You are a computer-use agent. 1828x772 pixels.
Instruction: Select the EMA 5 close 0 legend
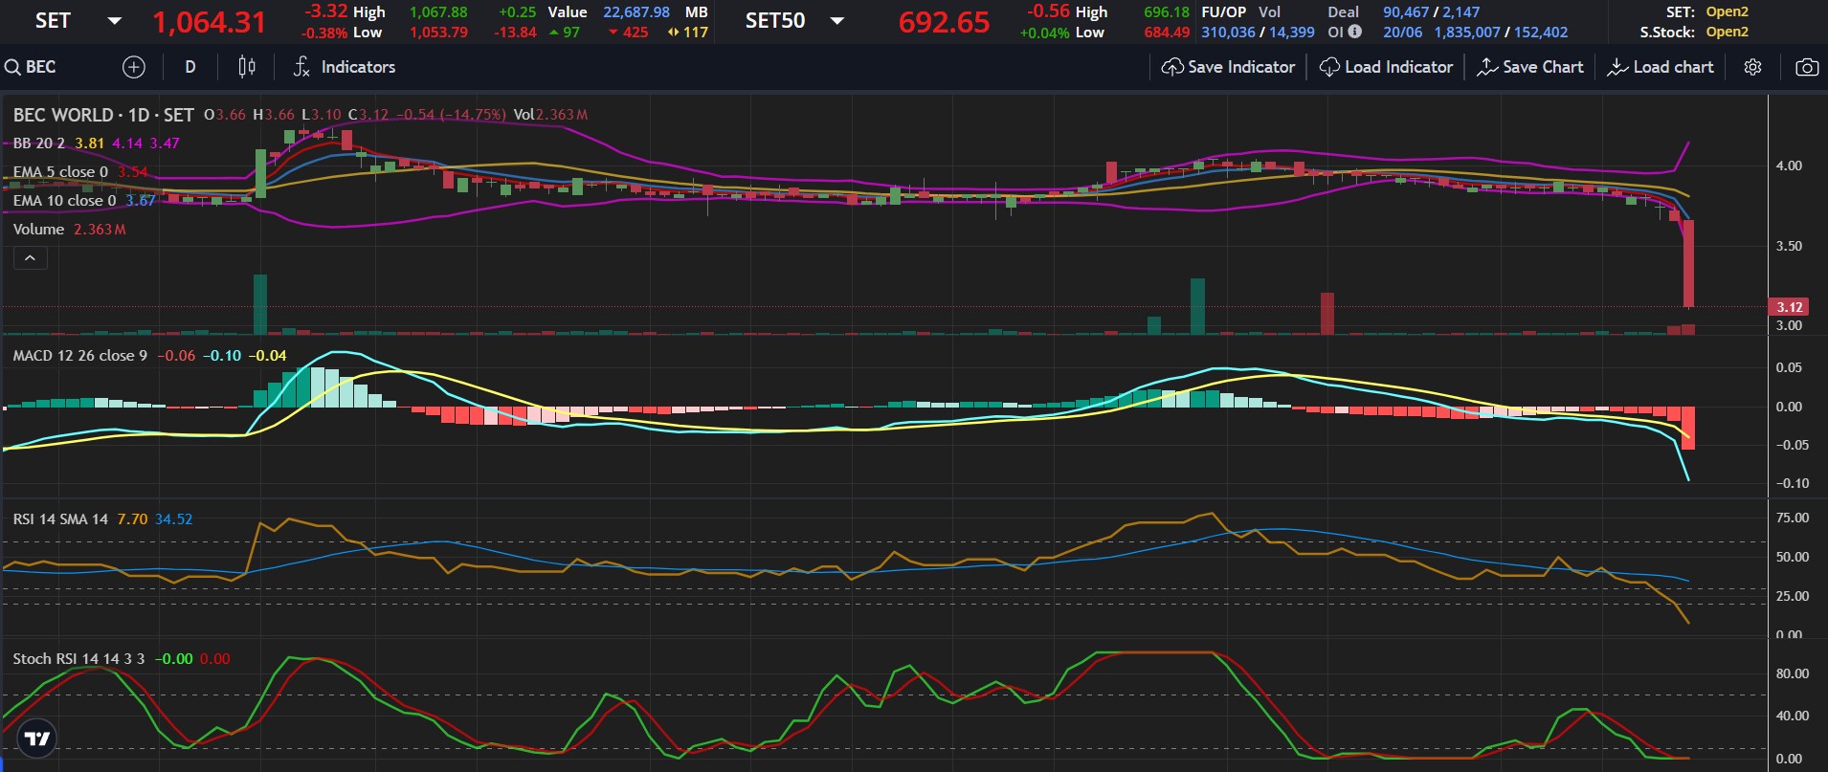60,172
